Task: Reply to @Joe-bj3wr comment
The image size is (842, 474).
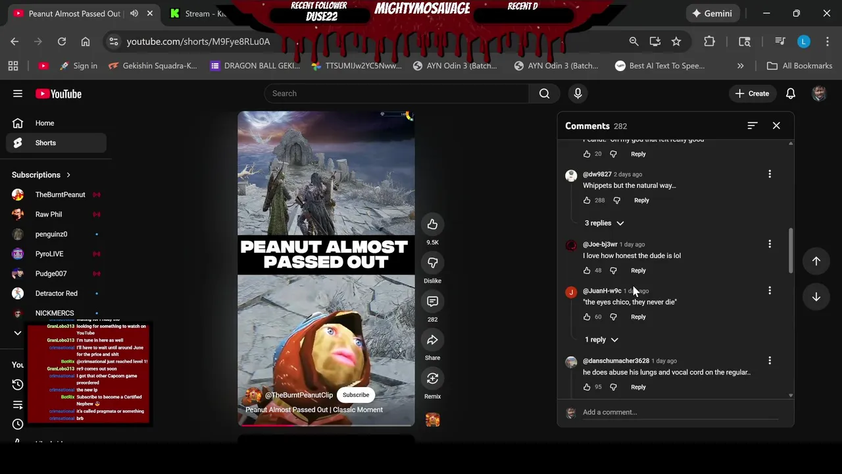Action: [638, 271]
